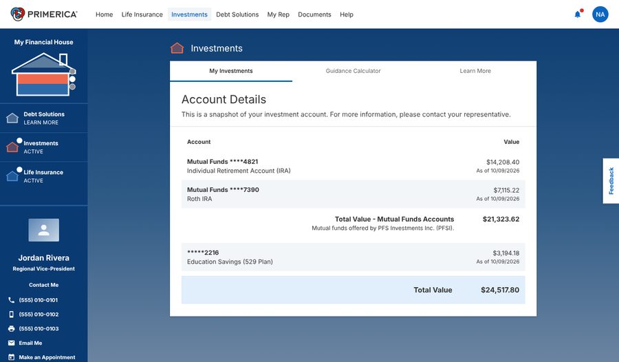The height and width of the screenshot is (362, 619).
Task: Click the Debt Solutions house icon
Action: (x=12, y=118)
